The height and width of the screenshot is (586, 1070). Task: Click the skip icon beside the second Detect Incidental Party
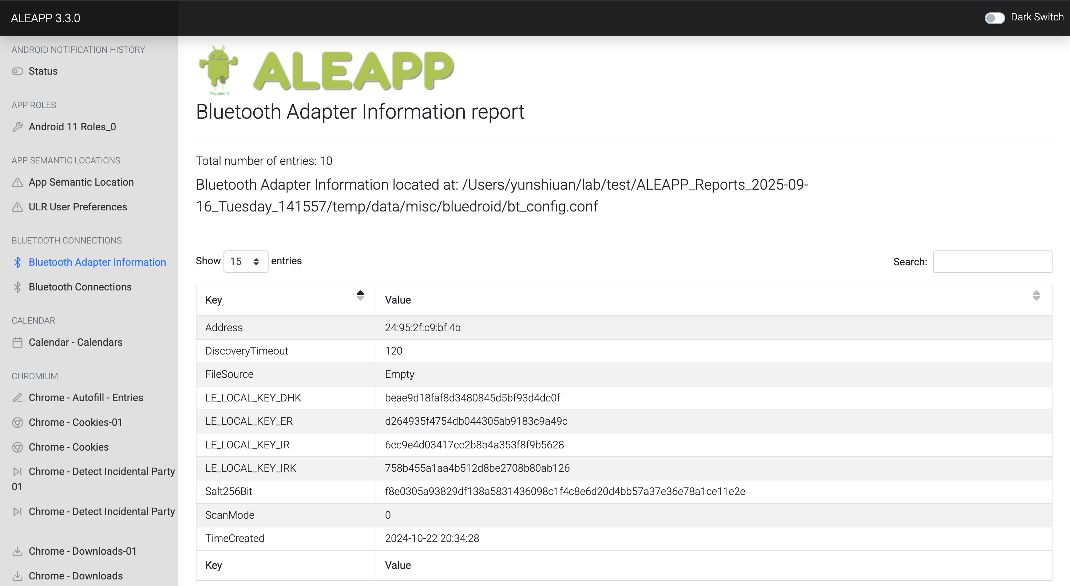point(17,511)
